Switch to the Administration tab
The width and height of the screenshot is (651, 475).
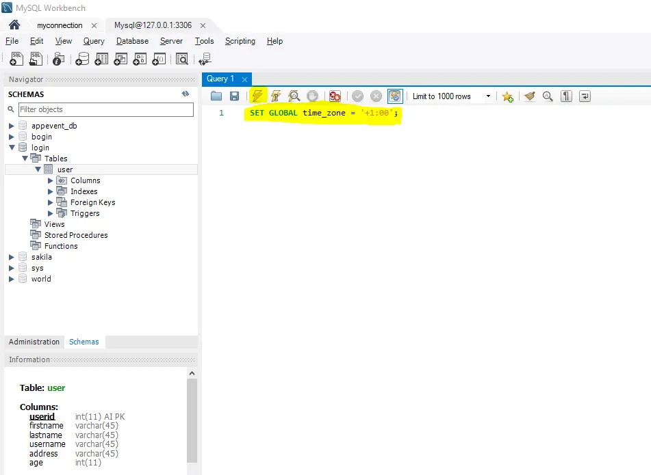[34, 342]
